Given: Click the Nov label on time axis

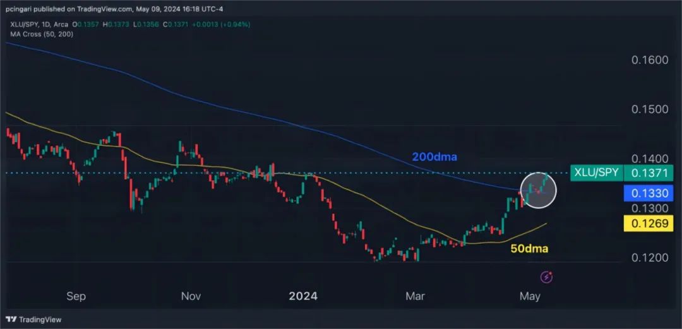Looking at the screenshot, I should pyautogui.click(x=191, y=296).
